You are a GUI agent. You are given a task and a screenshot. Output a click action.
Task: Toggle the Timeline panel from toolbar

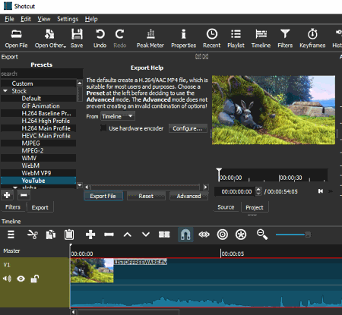click(x=261, y=39)
